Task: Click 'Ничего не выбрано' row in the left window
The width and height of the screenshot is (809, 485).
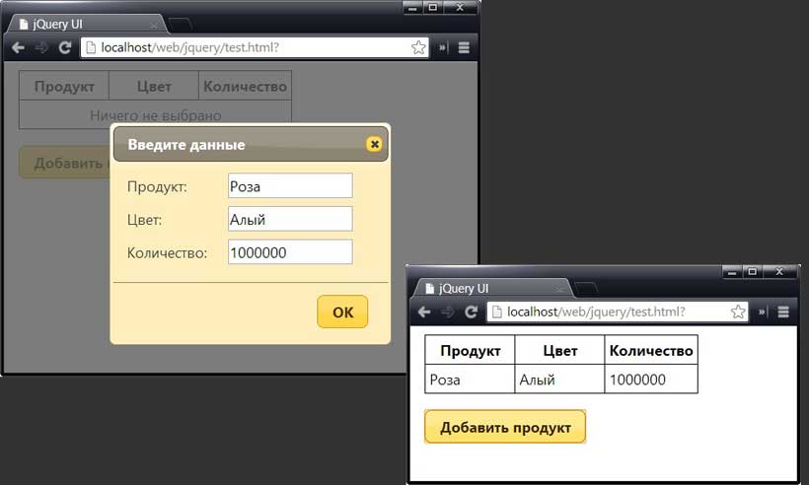Action: pos(155,115)
